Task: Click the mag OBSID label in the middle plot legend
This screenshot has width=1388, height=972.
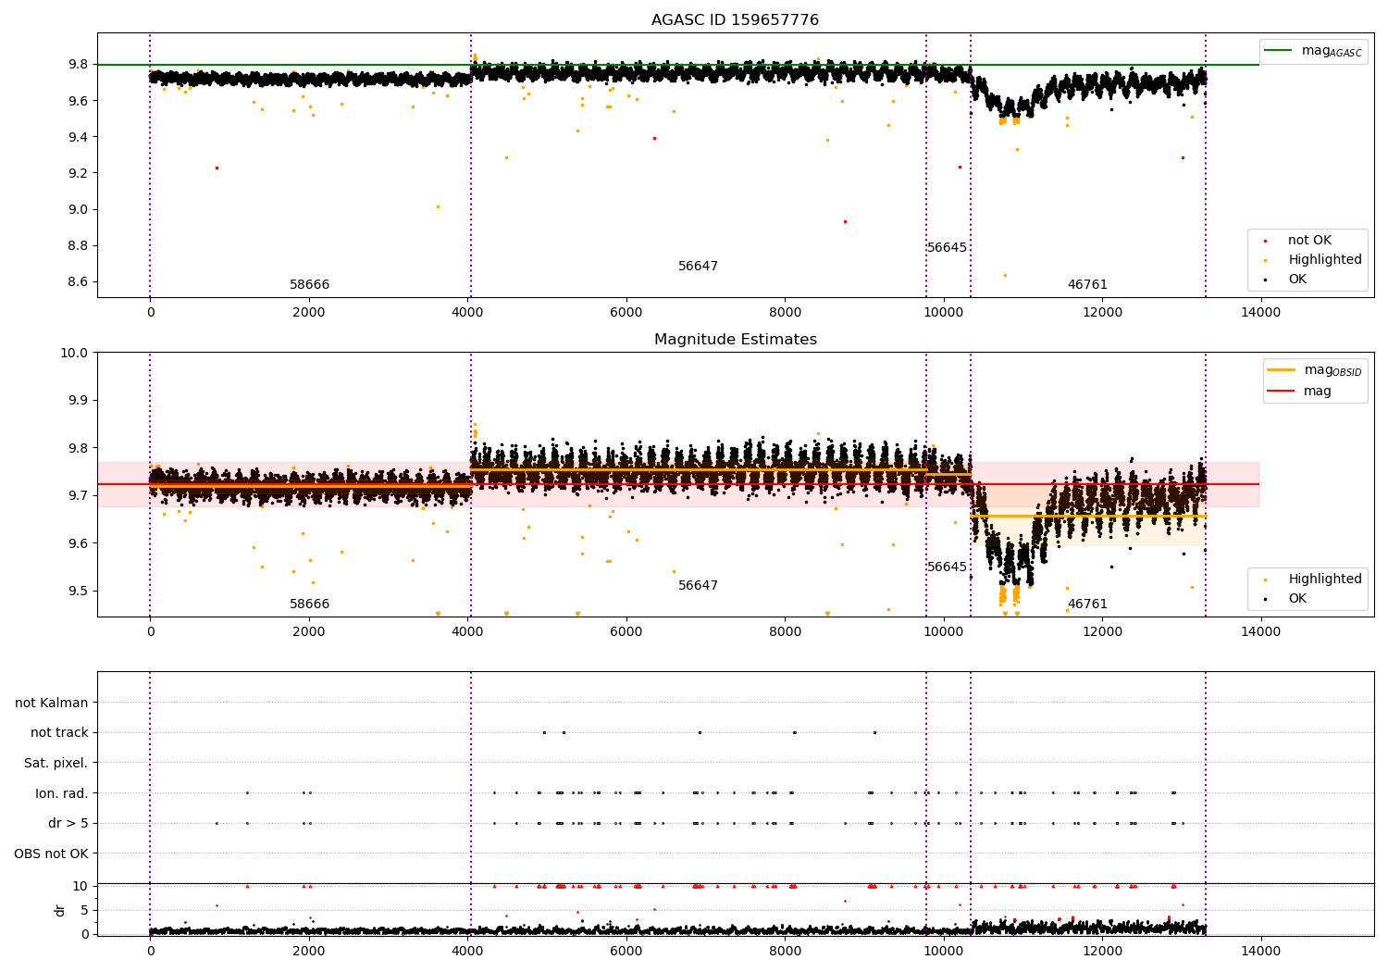Action: (x=1332, y=371)
